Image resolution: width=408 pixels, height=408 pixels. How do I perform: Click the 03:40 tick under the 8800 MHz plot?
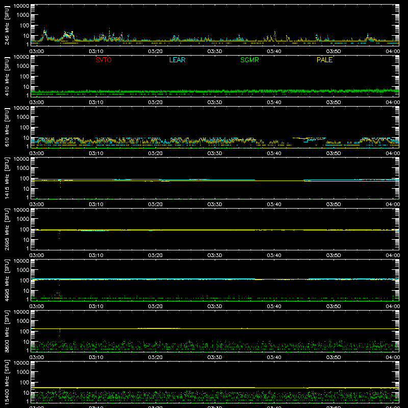click(x=274, y=358)
